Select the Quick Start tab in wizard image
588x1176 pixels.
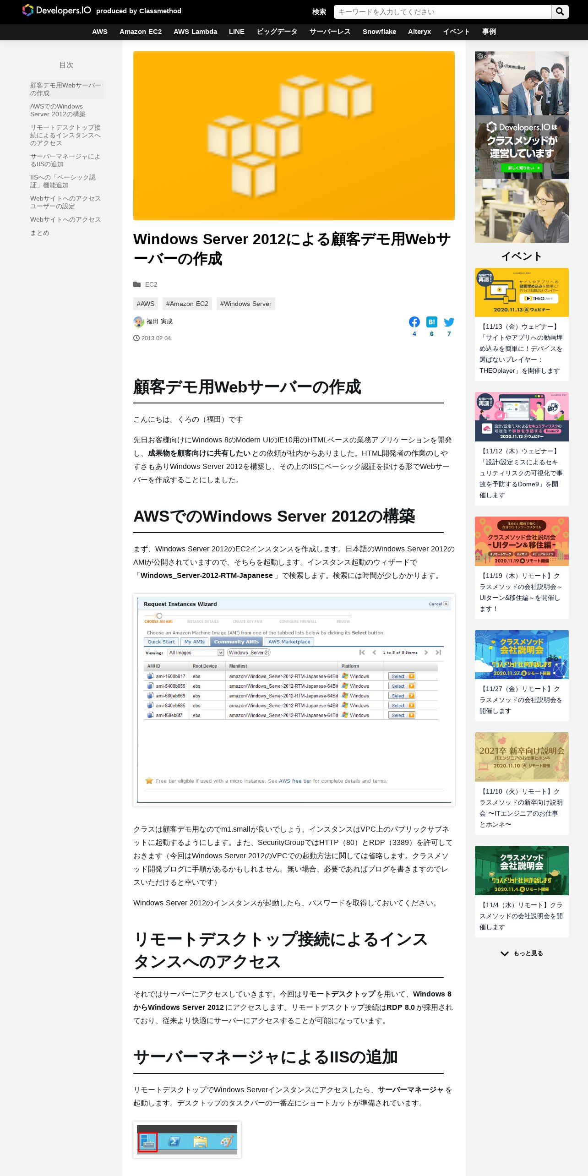pos(161,642)
